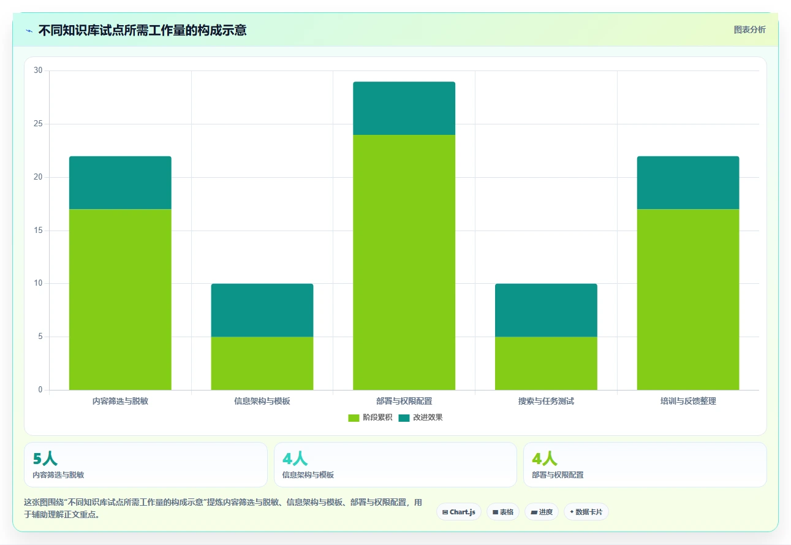This screenshot has height=545, width=791.
Task: Click the teal bar segment for 部署与权限配置
Action: pos(404,109)
